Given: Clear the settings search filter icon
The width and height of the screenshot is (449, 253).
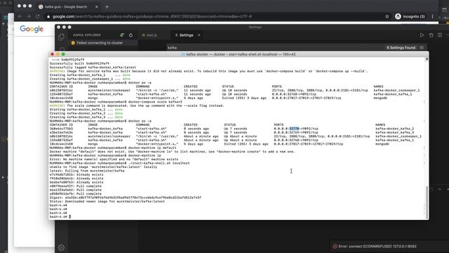Looking at the screenshot, I should [422, 48].
